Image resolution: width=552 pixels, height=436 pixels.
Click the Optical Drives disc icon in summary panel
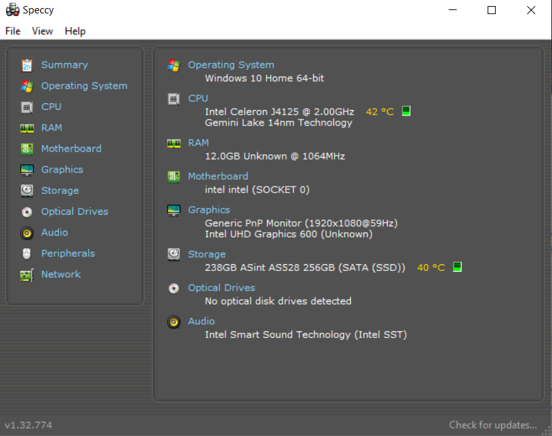click(174, 288)
